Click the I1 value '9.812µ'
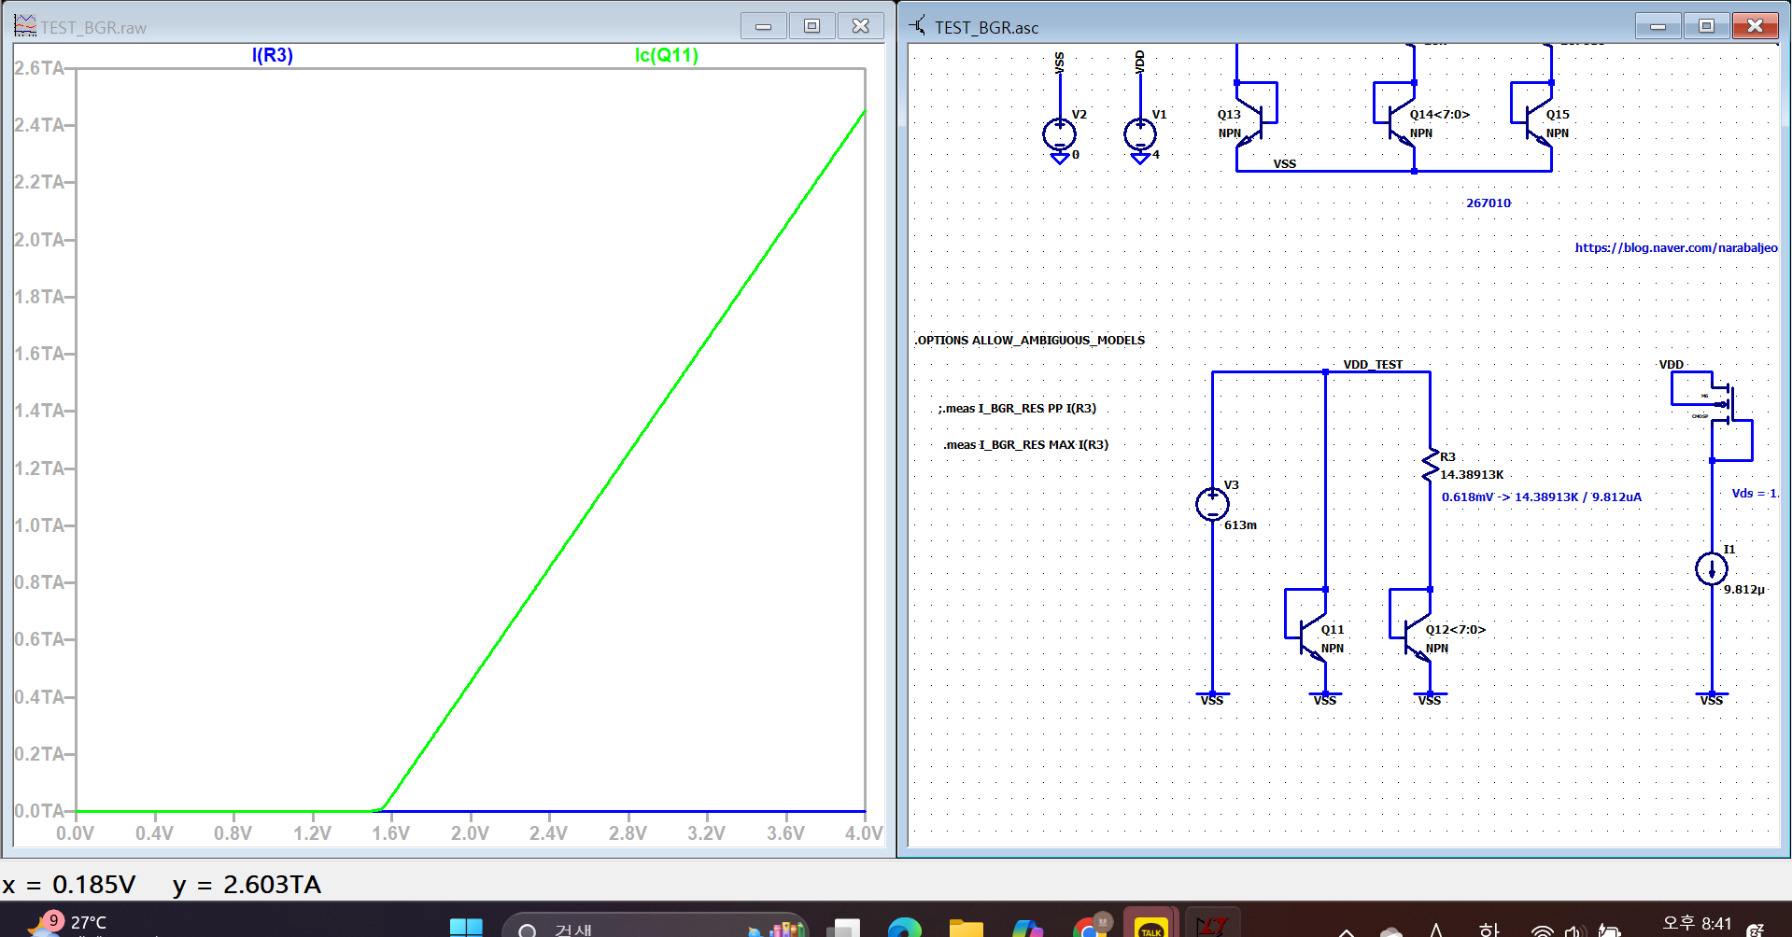 (1744, 589)
